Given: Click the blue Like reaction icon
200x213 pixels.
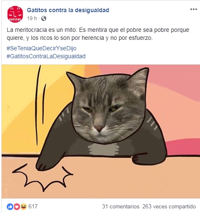Looking at the screenshot, I should [x=10, y=207].
